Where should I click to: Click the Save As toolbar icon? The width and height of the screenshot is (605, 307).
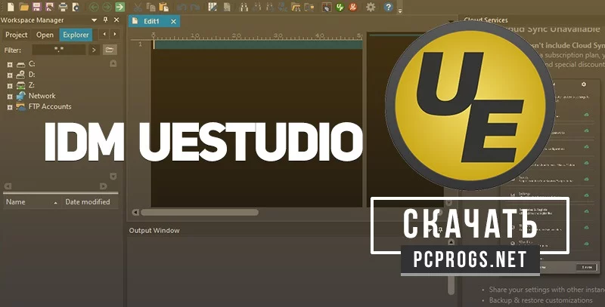49,7
